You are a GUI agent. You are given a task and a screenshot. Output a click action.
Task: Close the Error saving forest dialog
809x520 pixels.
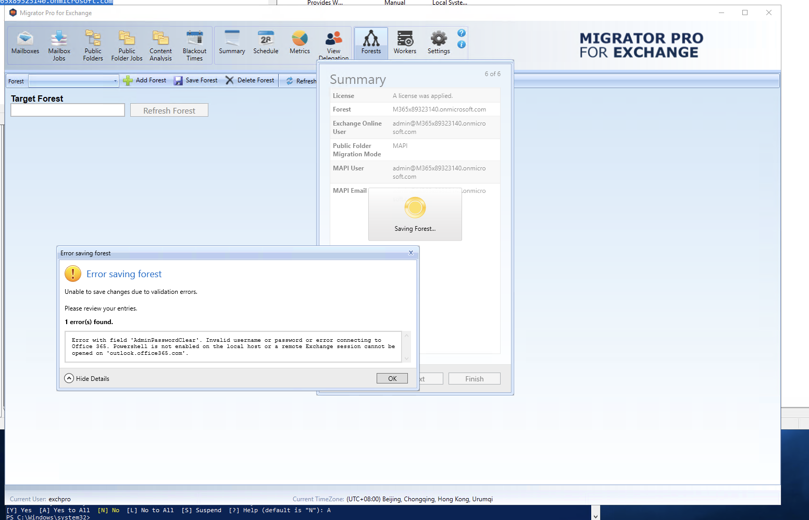411,253
